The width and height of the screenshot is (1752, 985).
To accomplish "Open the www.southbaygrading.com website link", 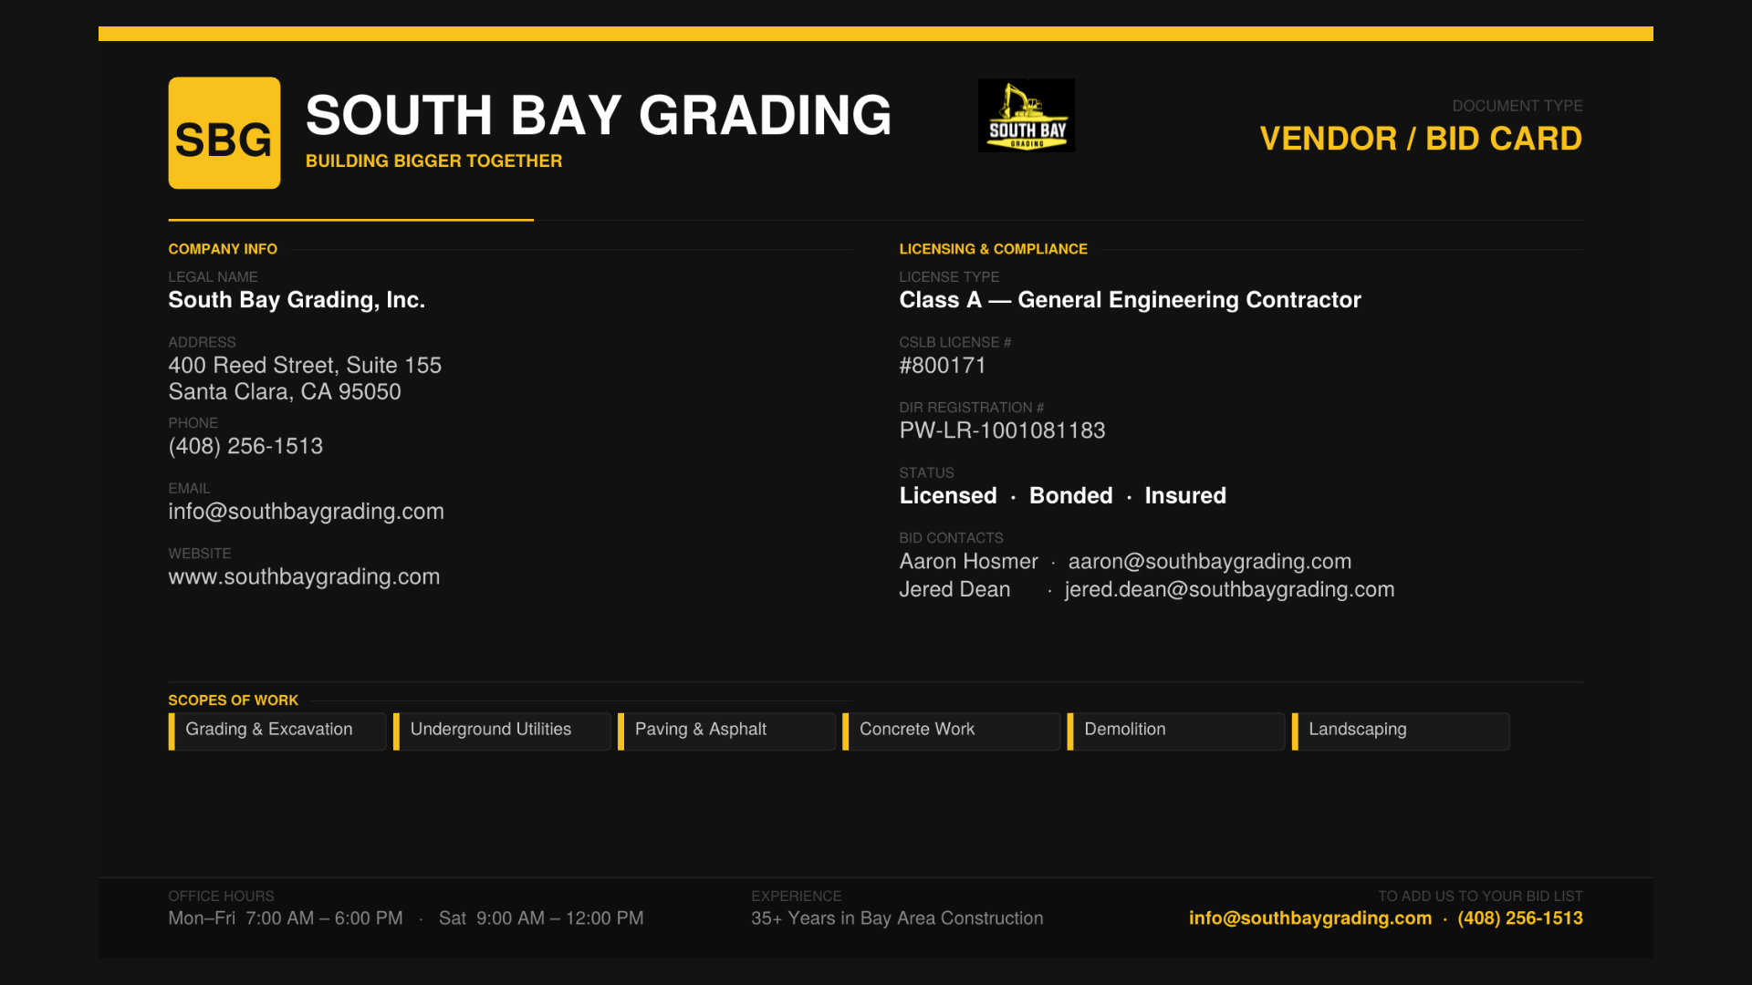I will (304, 577).
